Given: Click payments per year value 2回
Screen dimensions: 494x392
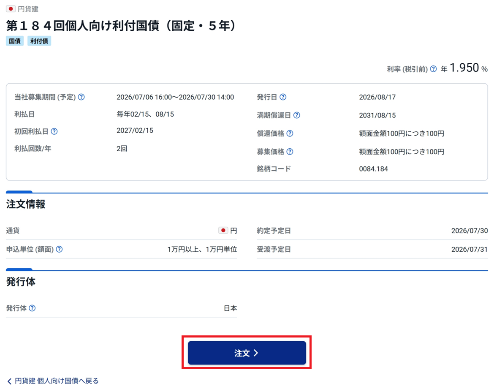Looking at the screenshot, I should click(122, 149).
